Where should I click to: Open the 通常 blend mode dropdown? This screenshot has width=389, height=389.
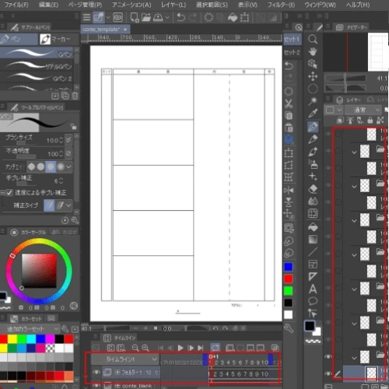pyautogui.click(x=363, y=110)
